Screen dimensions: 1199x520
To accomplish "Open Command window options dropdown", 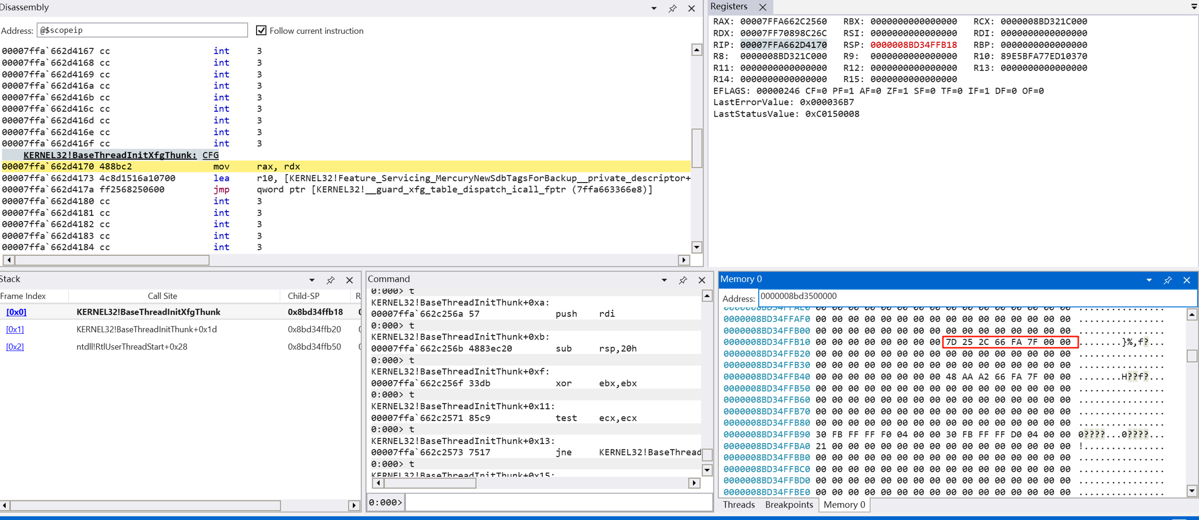I will pos(664,280).
